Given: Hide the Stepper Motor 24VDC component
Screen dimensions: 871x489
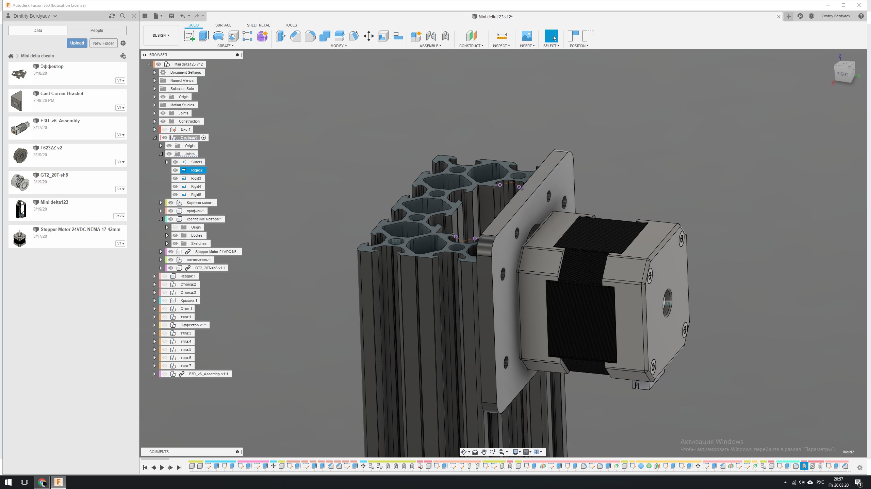Looking at the screenshot, I should pyautogui.click(x=171, y=252).
